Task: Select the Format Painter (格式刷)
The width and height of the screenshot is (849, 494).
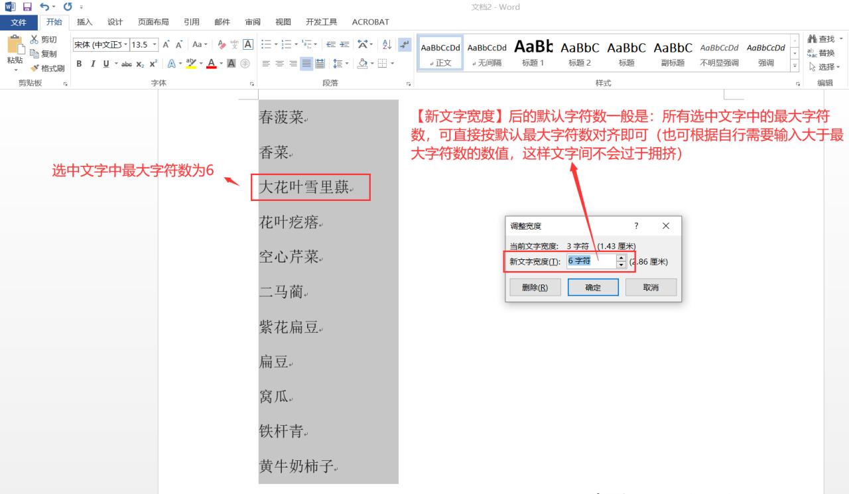Action: point(48,68)
